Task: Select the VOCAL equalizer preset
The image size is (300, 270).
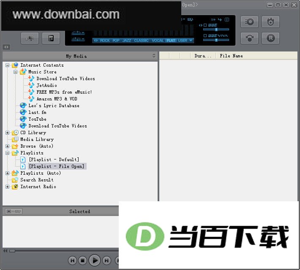Action: [x=158, y=40]
